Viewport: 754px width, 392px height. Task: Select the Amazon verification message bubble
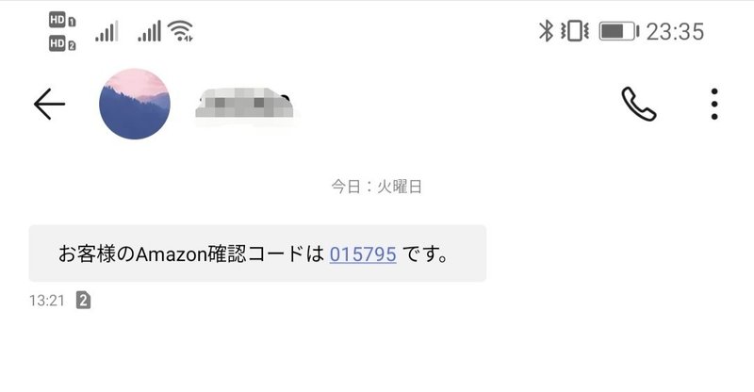257,253
